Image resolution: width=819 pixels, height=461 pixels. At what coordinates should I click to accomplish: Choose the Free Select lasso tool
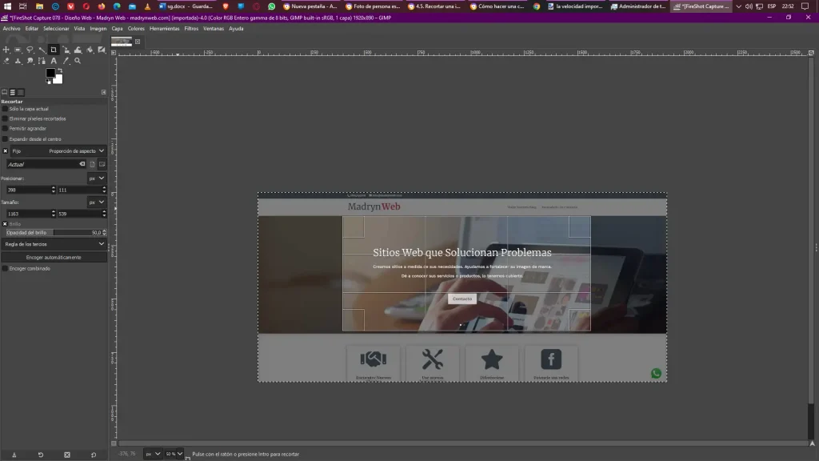coord(30,50)
